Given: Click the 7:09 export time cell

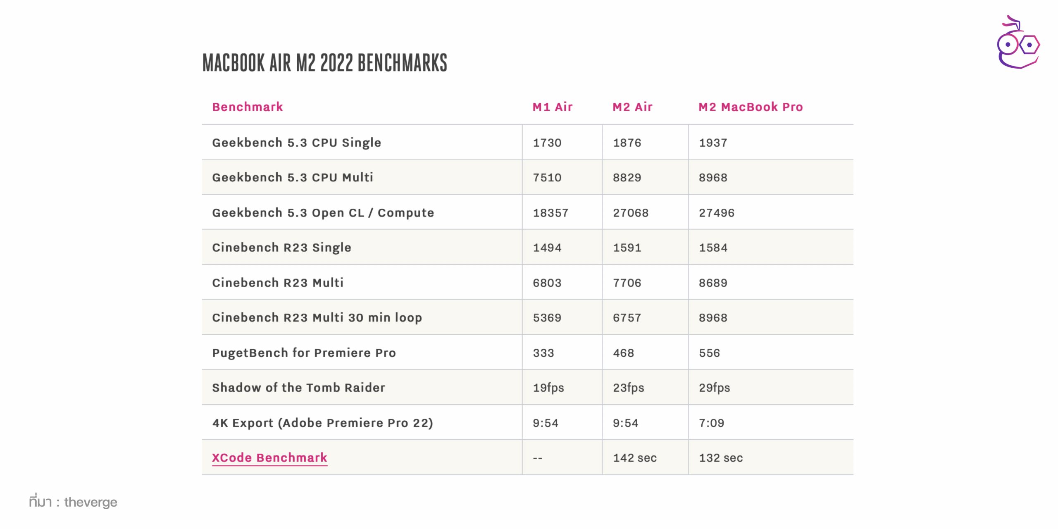Looking at the screenshot, I should coord(711,423).
